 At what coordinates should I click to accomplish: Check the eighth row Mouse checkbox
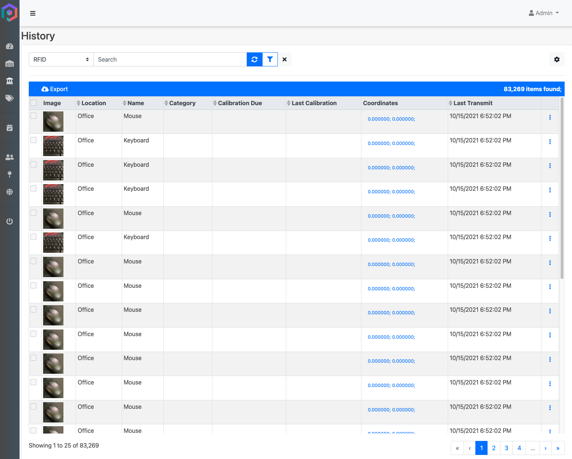click(34, 286)
